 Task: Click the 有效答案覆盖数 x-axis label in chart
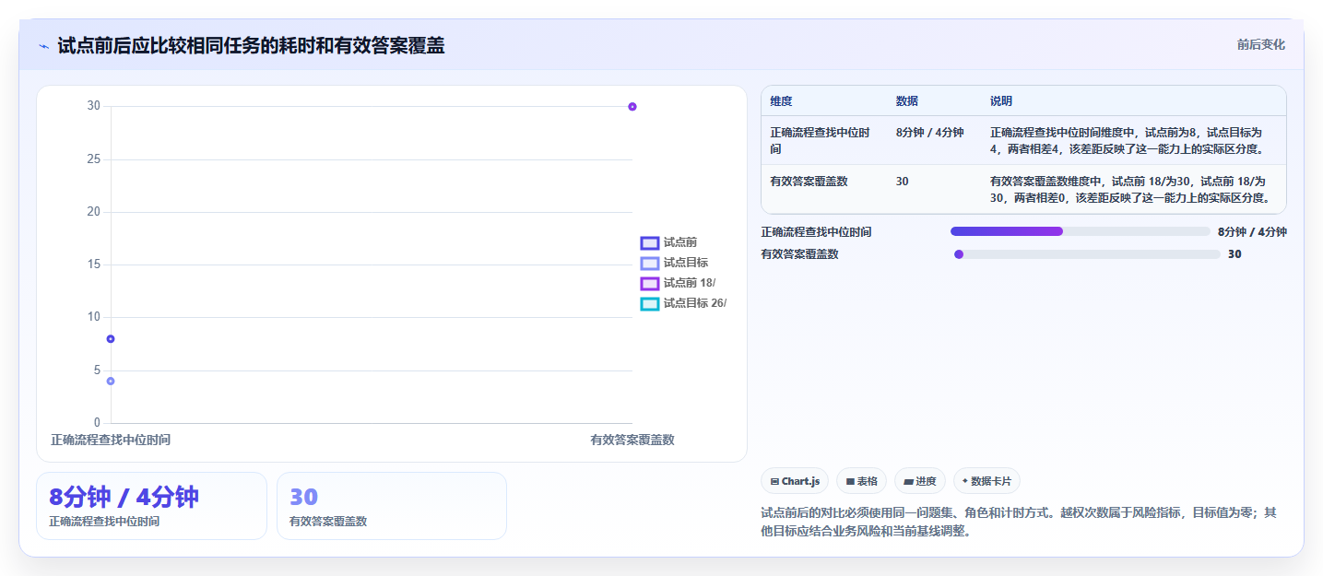(x=632, y=441)
